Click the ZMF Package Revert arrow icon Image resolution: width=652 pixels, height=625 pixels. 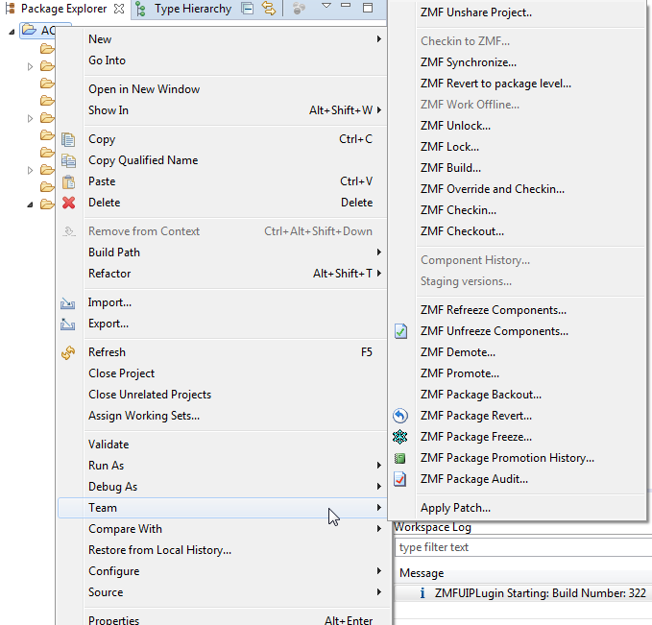400,416
